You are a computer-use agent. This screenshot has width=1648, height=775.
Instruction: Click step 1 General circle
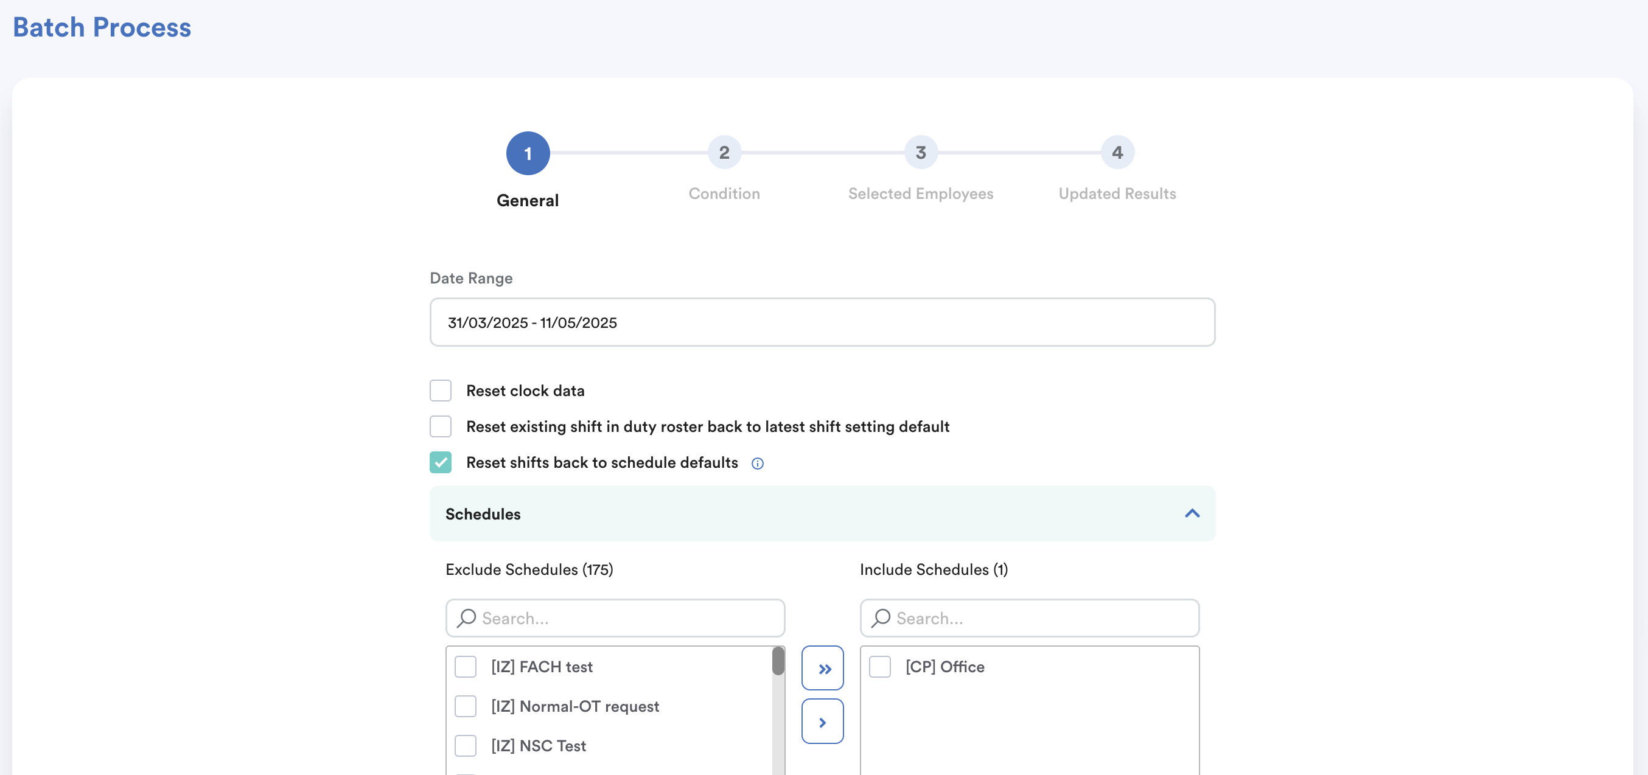pos(528,153)
